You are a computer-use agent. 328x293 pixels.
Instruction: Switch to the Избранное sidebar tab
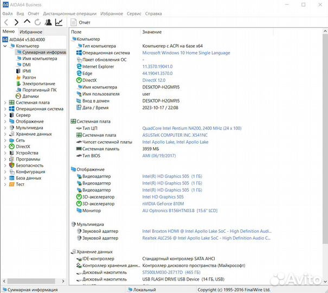(x=31, y=32)
